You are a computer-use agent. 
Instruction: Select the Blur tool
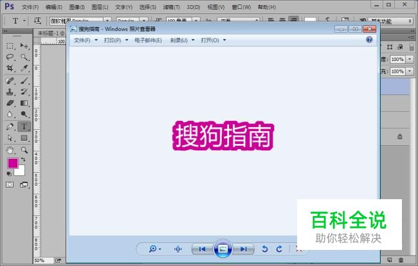10,114
